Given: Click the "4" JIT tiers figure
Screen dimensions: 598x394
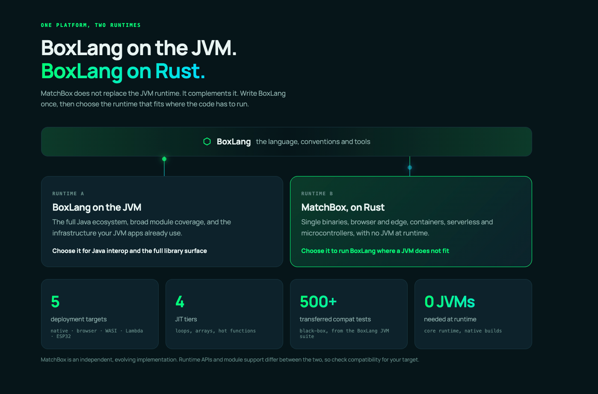Looking at the screenshot, I should pos(180,302).
